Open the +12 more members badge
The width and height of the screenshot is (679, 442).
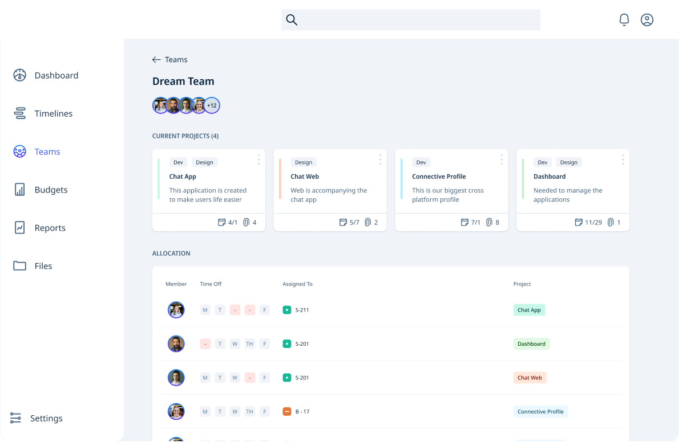coord(212,105)
